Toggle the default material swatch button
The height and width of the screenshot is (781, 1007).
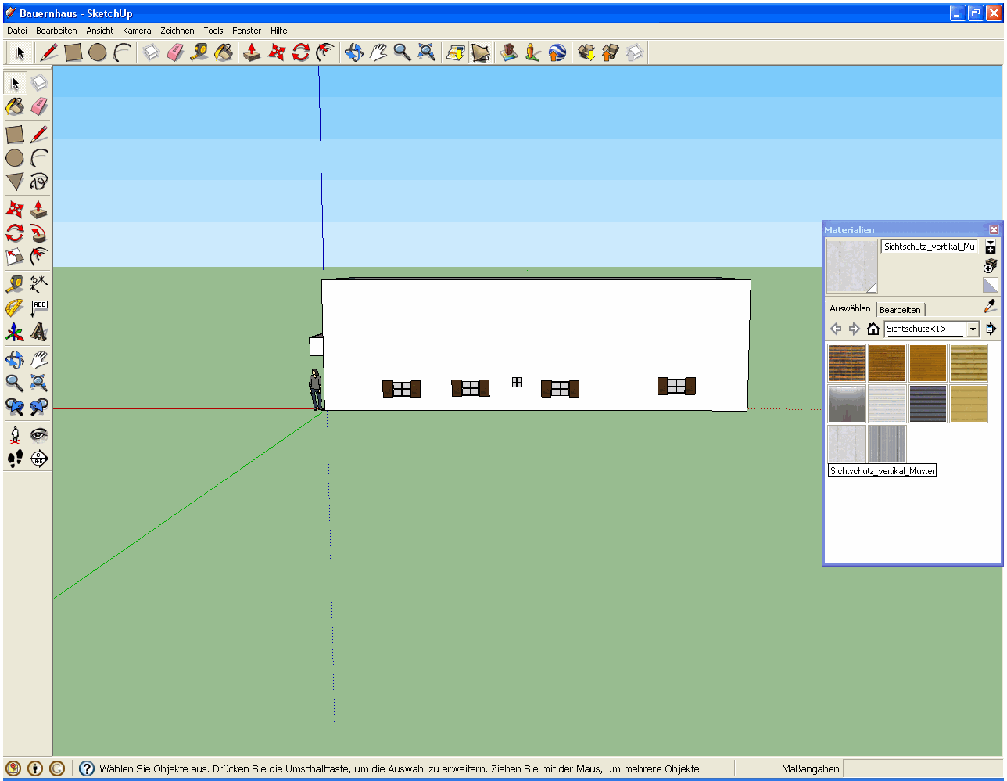991,285
